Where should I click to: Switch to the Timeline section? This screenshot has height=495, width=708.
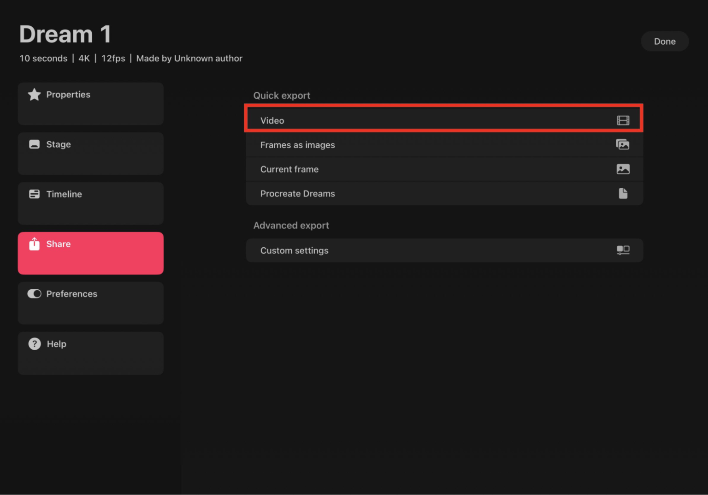tap(91, 203)
